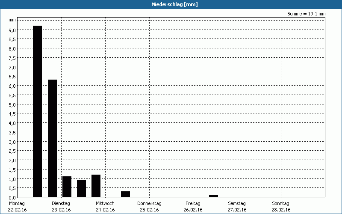342x214 pixels.
Task: Click the 5,0 y-axis value
Action: (x=12, y=105)
